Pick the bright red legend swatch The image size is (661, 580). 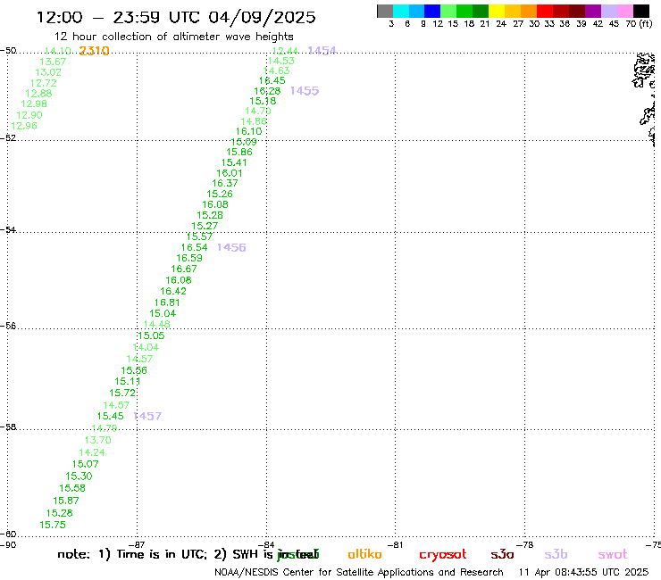545,11
